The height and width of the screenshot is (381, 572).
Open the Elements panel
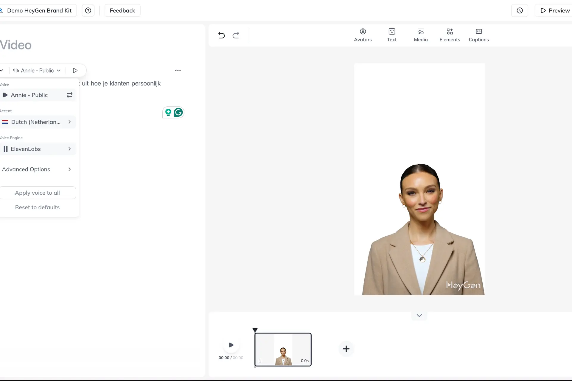click(450, 35)
